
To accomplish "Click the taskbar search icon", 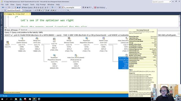I will click(7, 99).
